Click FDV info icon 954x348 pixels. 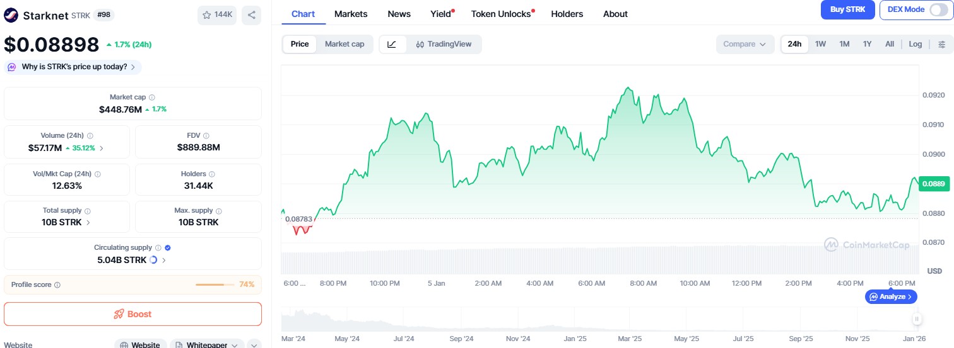coord(206,136)
